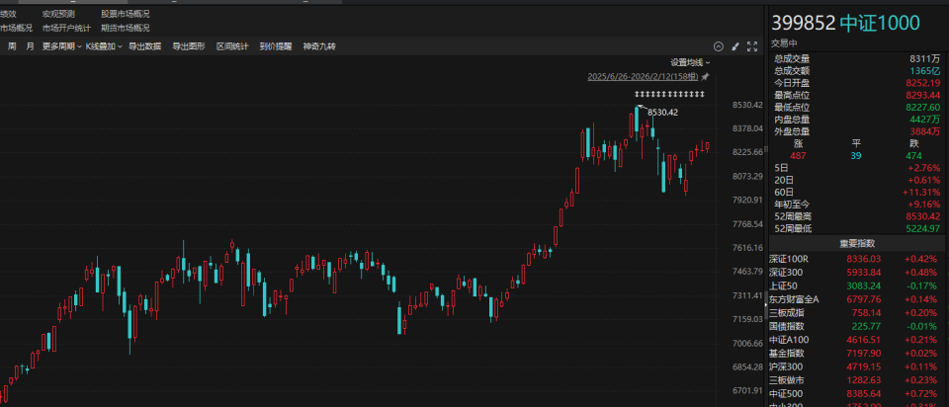Click the 2025/6/26-2026/2/12 date range link

643,77
